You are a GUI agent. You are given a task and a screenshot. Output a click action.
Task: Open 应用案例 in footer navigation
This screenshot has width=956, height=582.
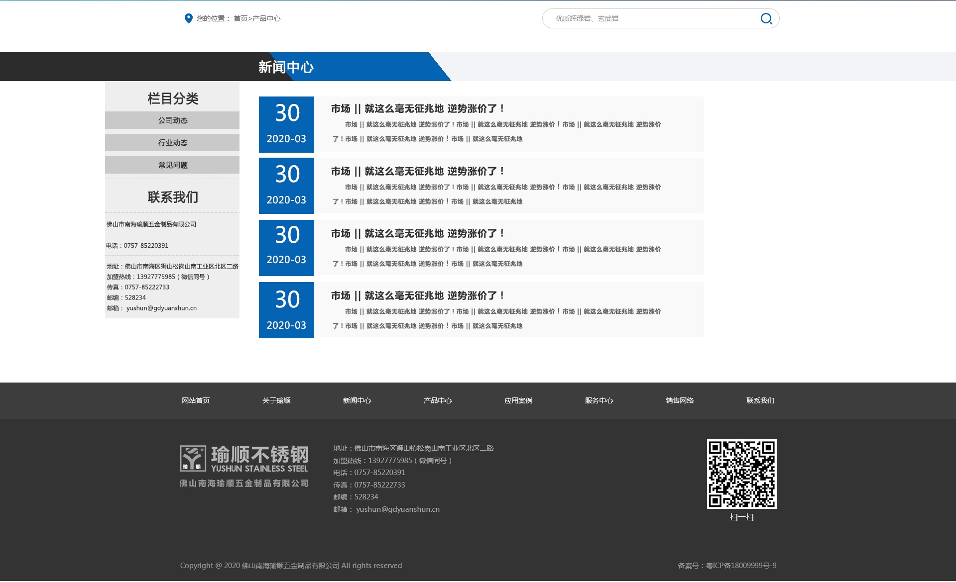click(518, 400)
